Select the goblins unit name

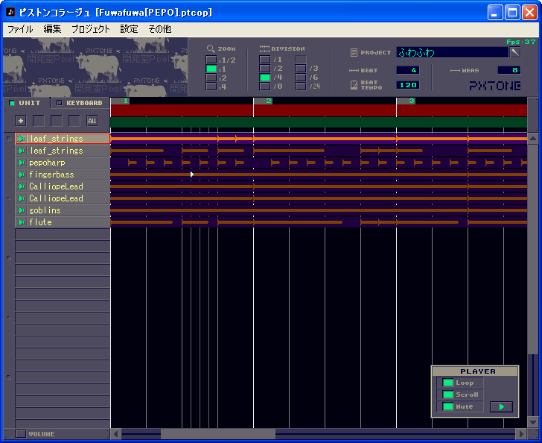[45, 210]
